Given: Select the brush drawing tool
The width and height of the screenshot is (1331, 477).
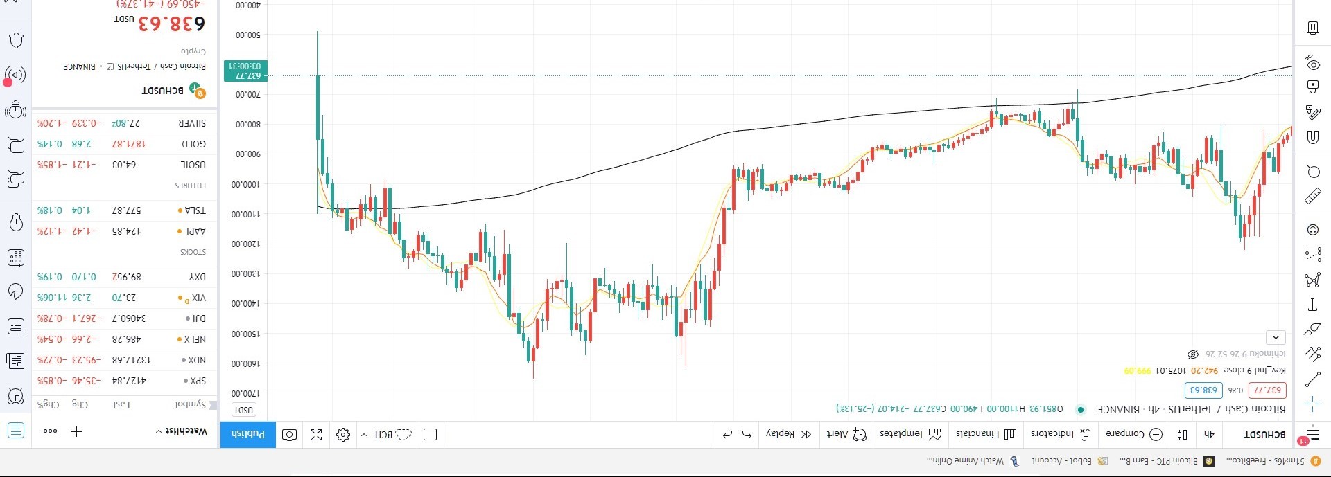Looking at the screenshot, I should 1312,330.
